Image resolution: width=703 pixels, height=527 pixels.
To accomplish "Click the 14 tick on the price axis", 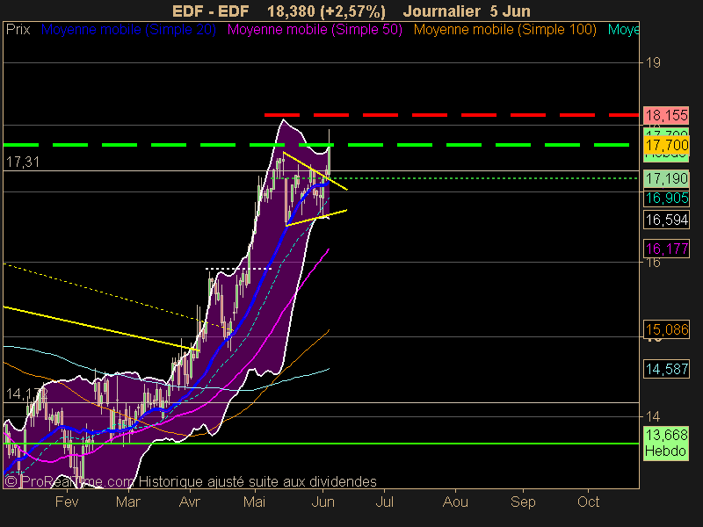I will click(x=653, y=416).
